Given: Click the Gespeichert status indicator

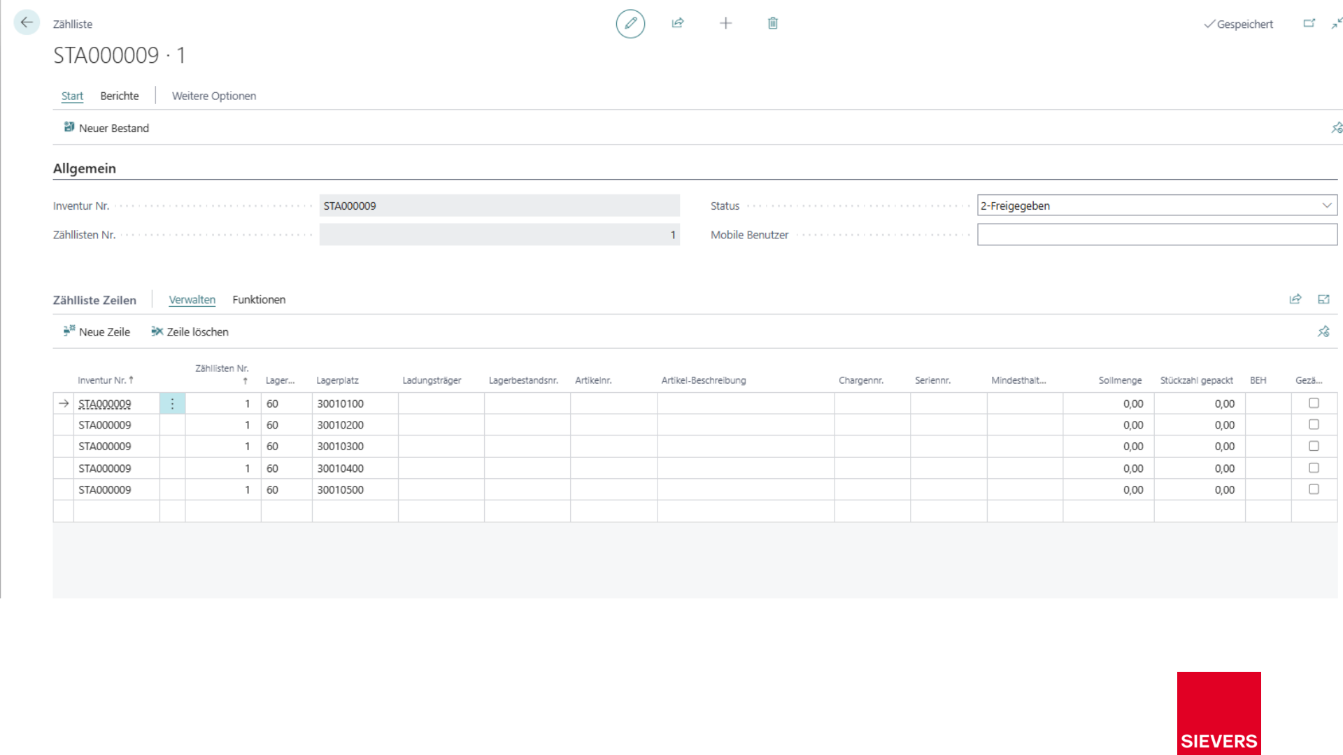Looking at the screenshot, I should [x=1238, y=24].
